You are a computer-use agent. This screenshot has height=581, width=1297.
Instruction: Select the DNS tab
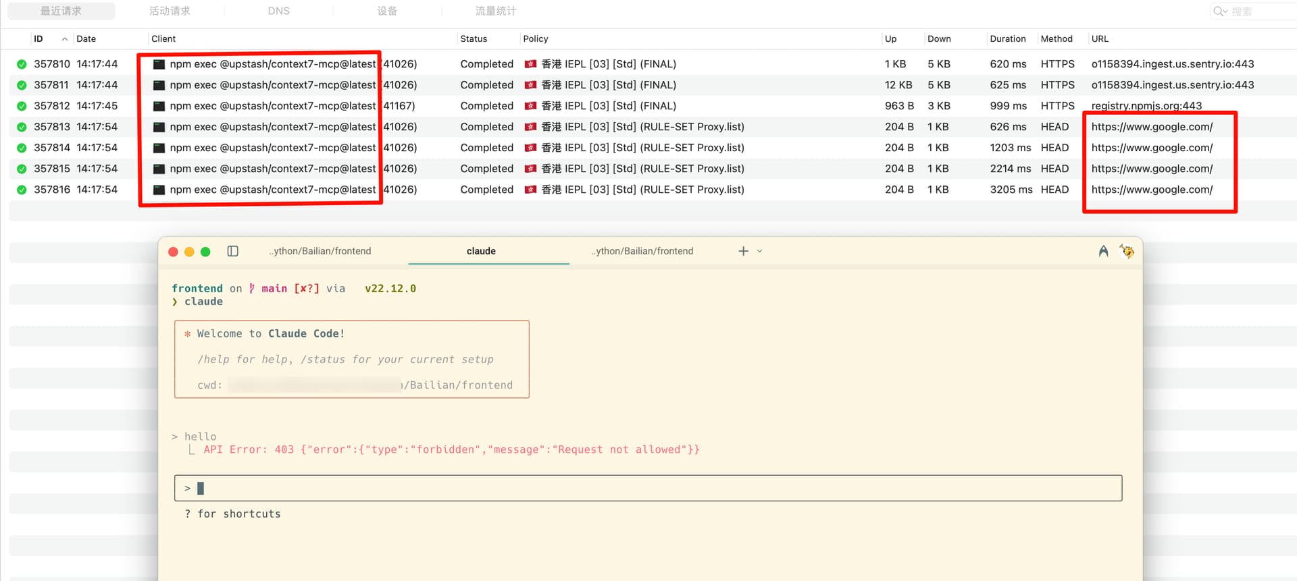pyautogui.click(x=278, y=11)
